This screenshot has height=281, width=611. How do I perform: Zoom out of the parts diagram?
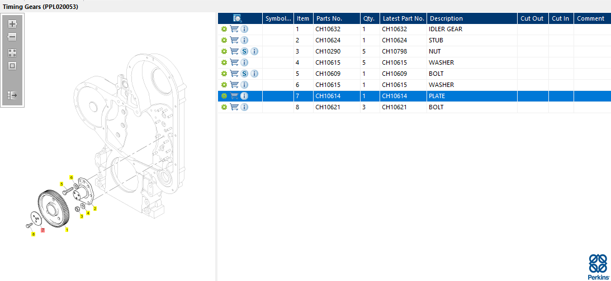12,37
